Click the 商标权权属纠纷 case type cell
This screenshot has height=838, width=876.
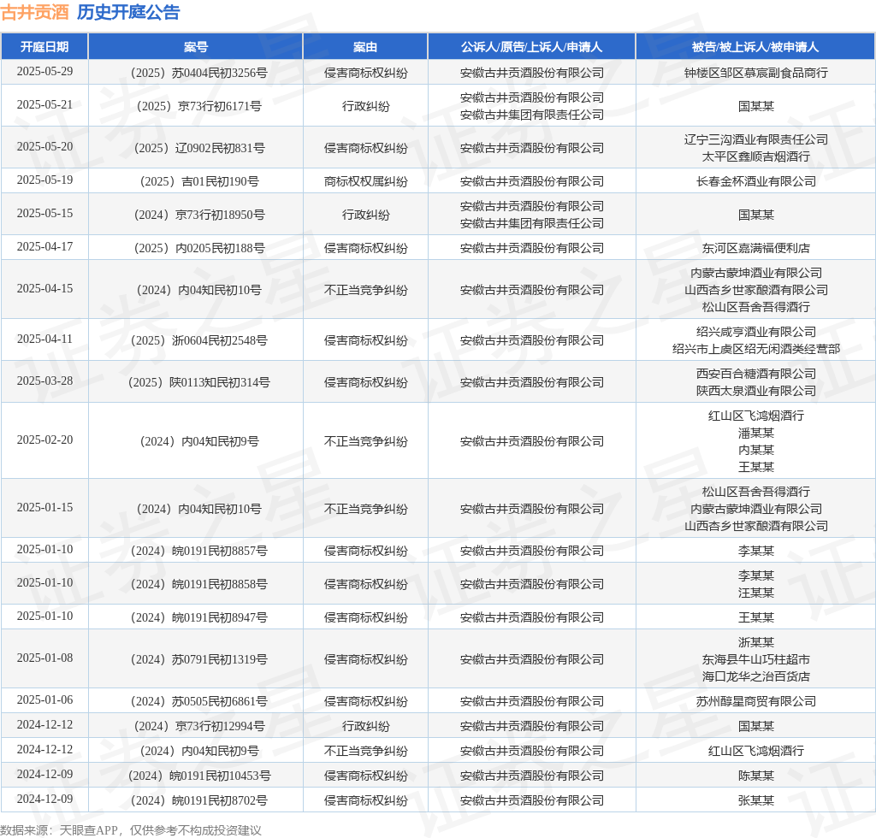pos(366,181)
